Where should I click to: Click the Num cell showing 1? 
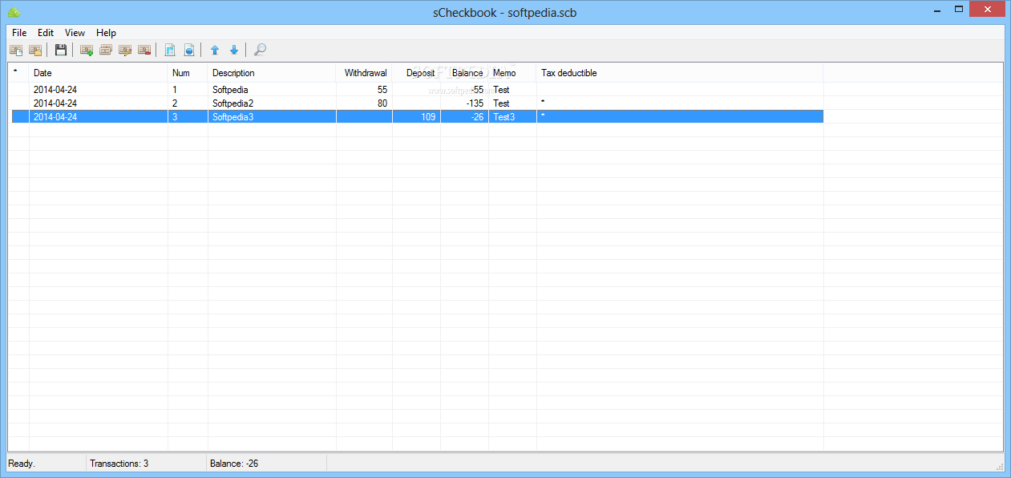point(188,90)
